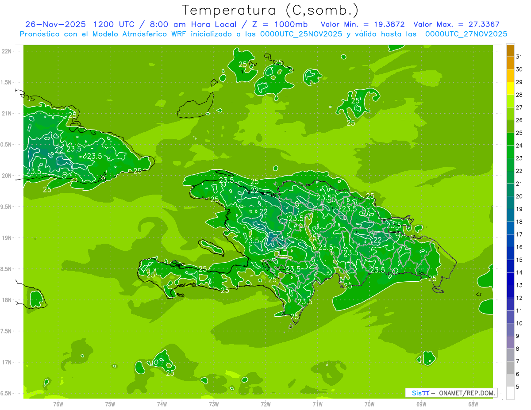Select the '26-Nov-2025' date text
This screenshot has height=410, width=531.
pos(55,24)
